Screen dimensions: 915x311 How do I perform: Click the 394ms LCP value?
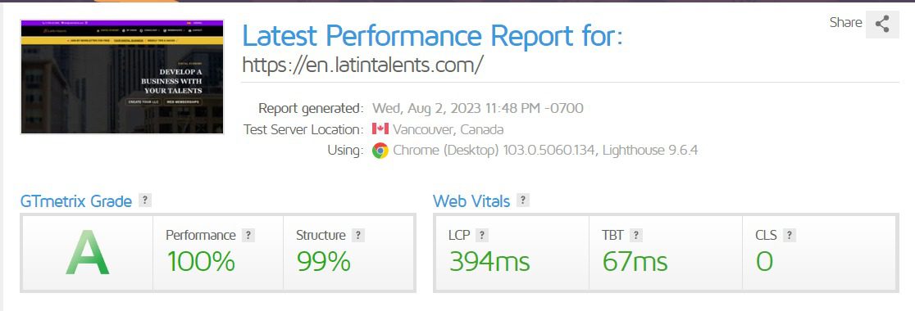pyautogui.click(x=489, y=261)
